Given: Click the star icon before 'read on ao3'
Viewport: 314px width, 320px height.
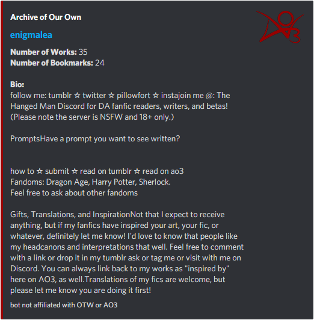Looking at the screenshot, I should 137,171.
